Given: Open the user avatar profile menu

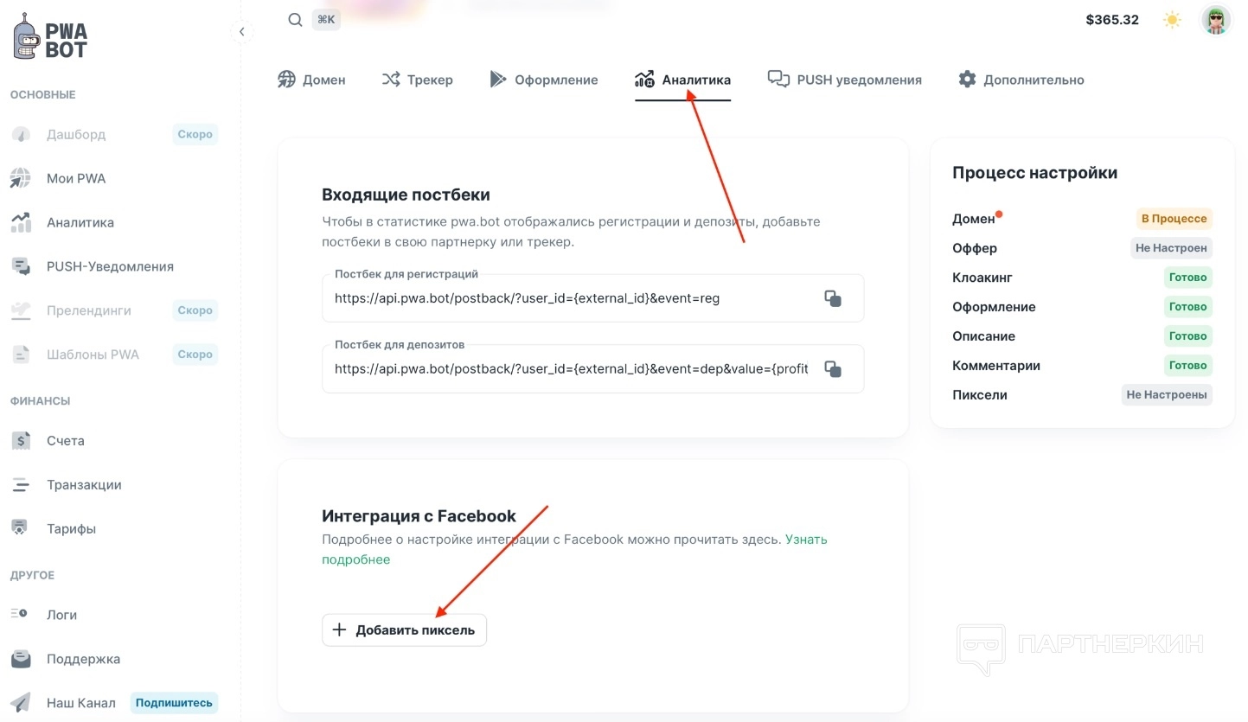Looking at the screenshot, I should pyautogui.click(x=1216, y=20).
